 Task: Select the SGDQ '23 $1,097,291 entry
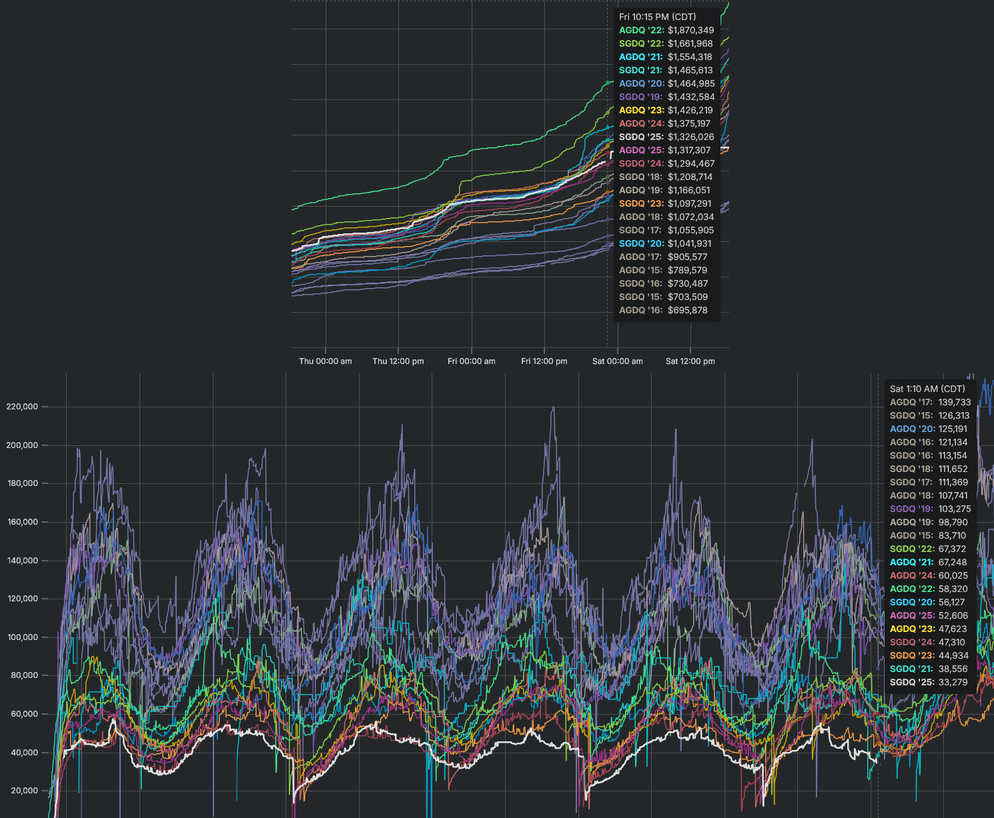665,203
